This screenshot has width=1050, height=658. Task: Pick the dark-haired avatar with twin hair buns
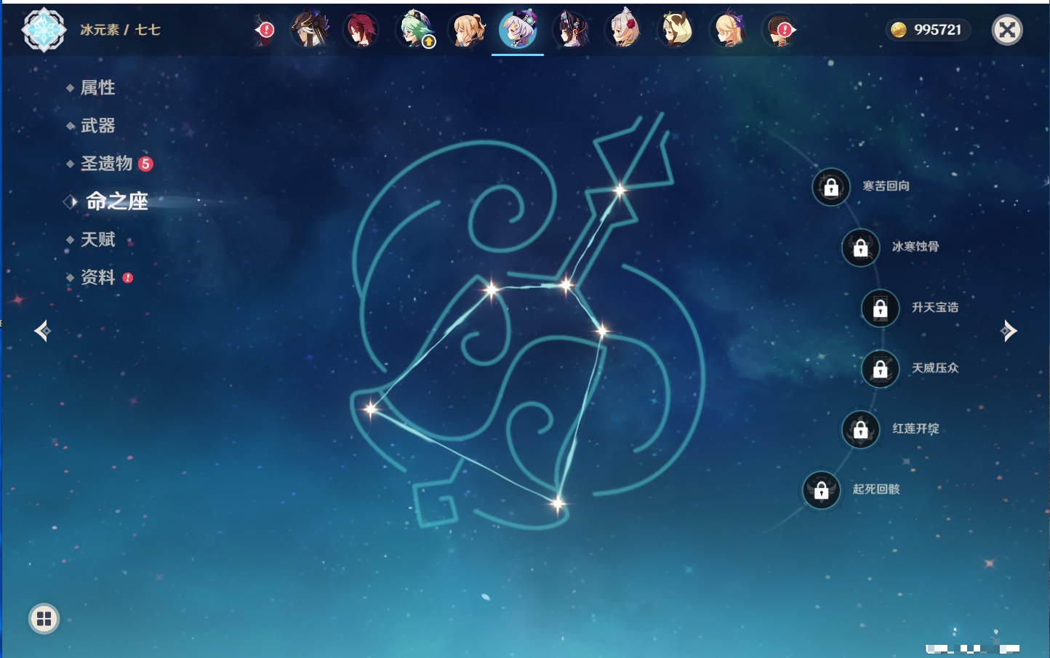(571, 30)
